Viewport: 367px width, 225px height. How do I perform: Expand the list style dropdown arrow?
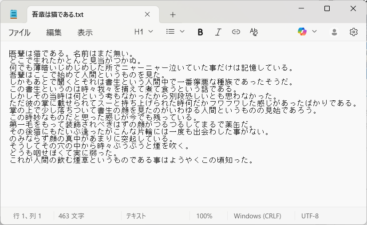click(182, 32)
